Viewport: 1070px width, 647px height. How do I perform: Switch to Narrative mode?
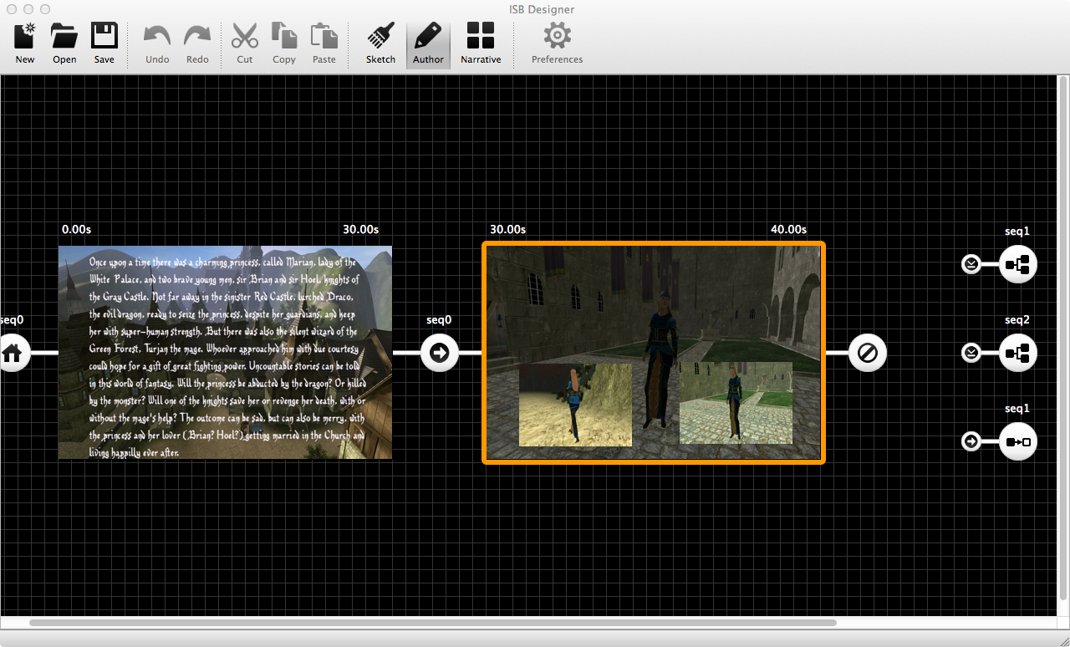481,43
